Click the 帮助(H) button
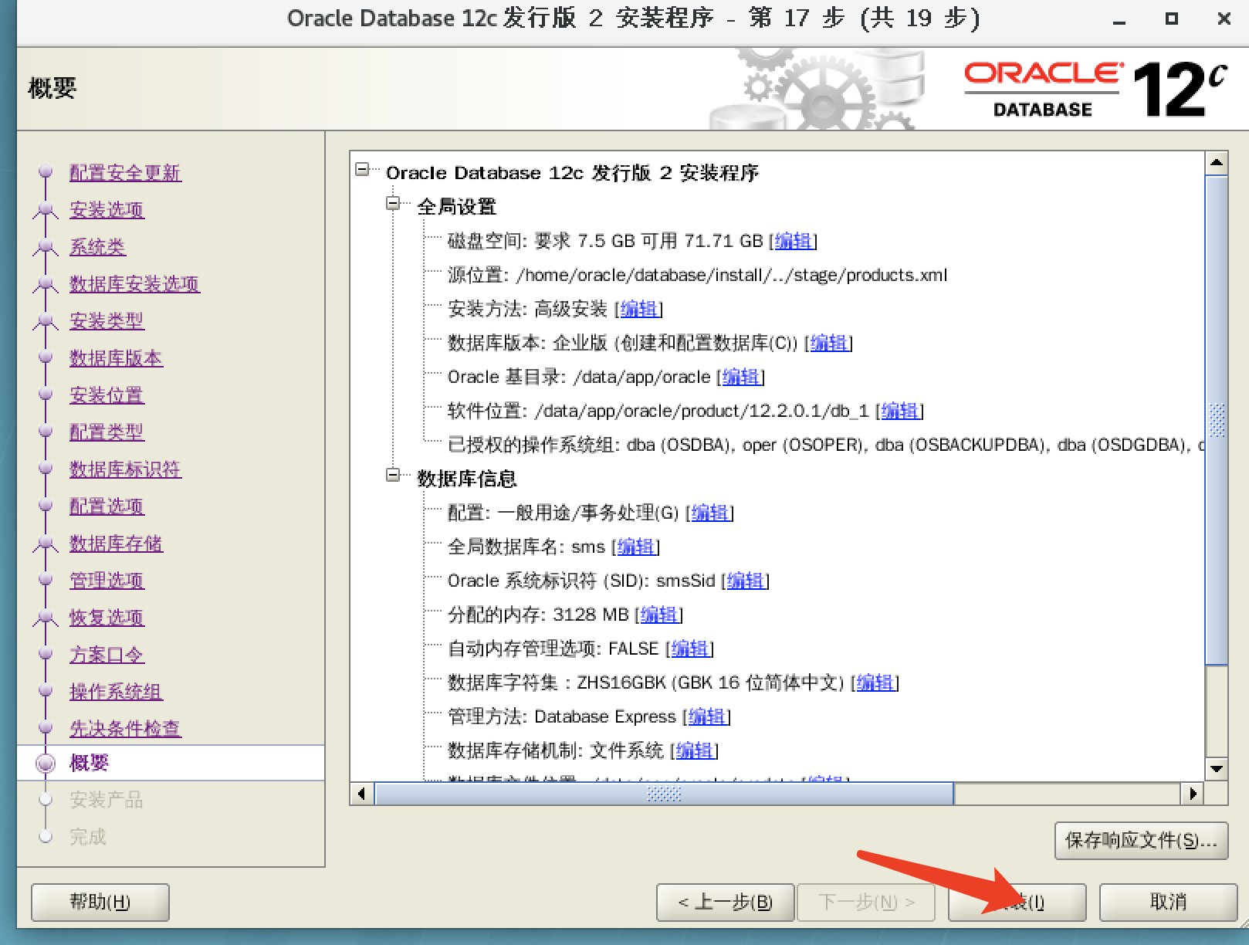Image resolution: width=1249 pixels, height=945 pixels. (100, 902)
